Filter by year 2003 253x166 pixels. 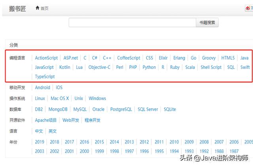pos(40,151)
